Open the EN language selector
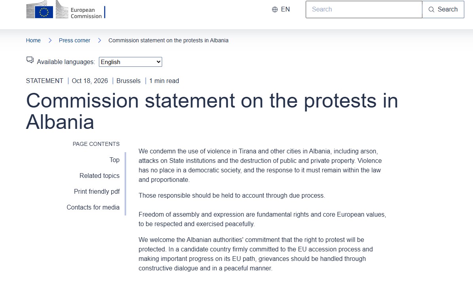The height and width of the screenshot is (287, 473). click(281, 9)
